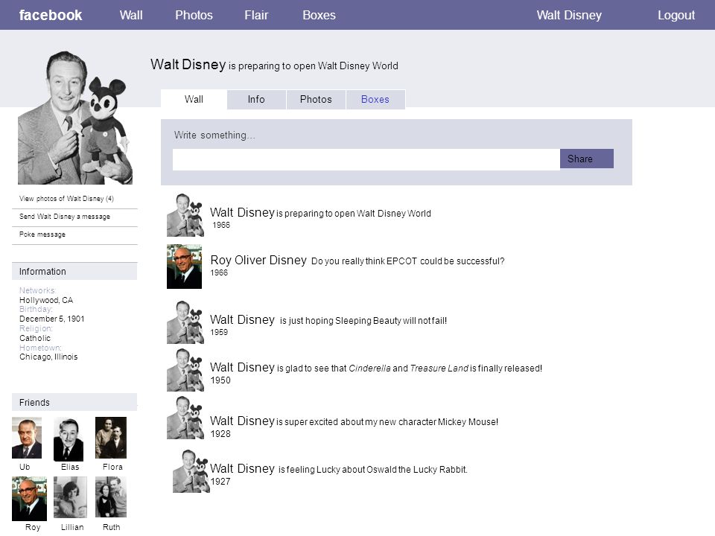Viewport: 715px width, 536px height.
Task: Click the avatar next to the Sleeping Beauty post
Action: tap(185, 322)
